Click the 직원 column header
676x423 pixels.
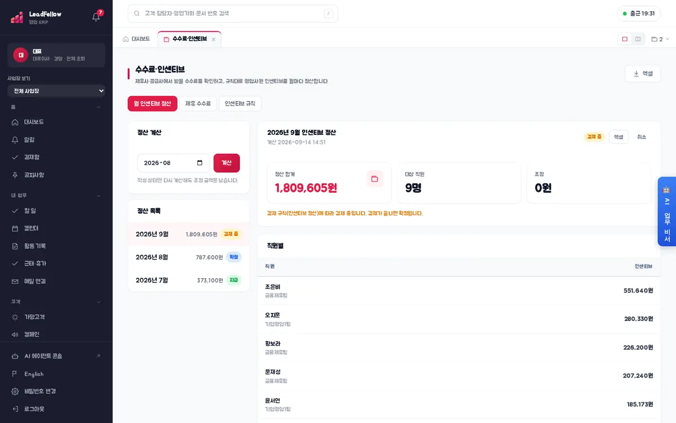pyautogui.click(x=270, y=266)
